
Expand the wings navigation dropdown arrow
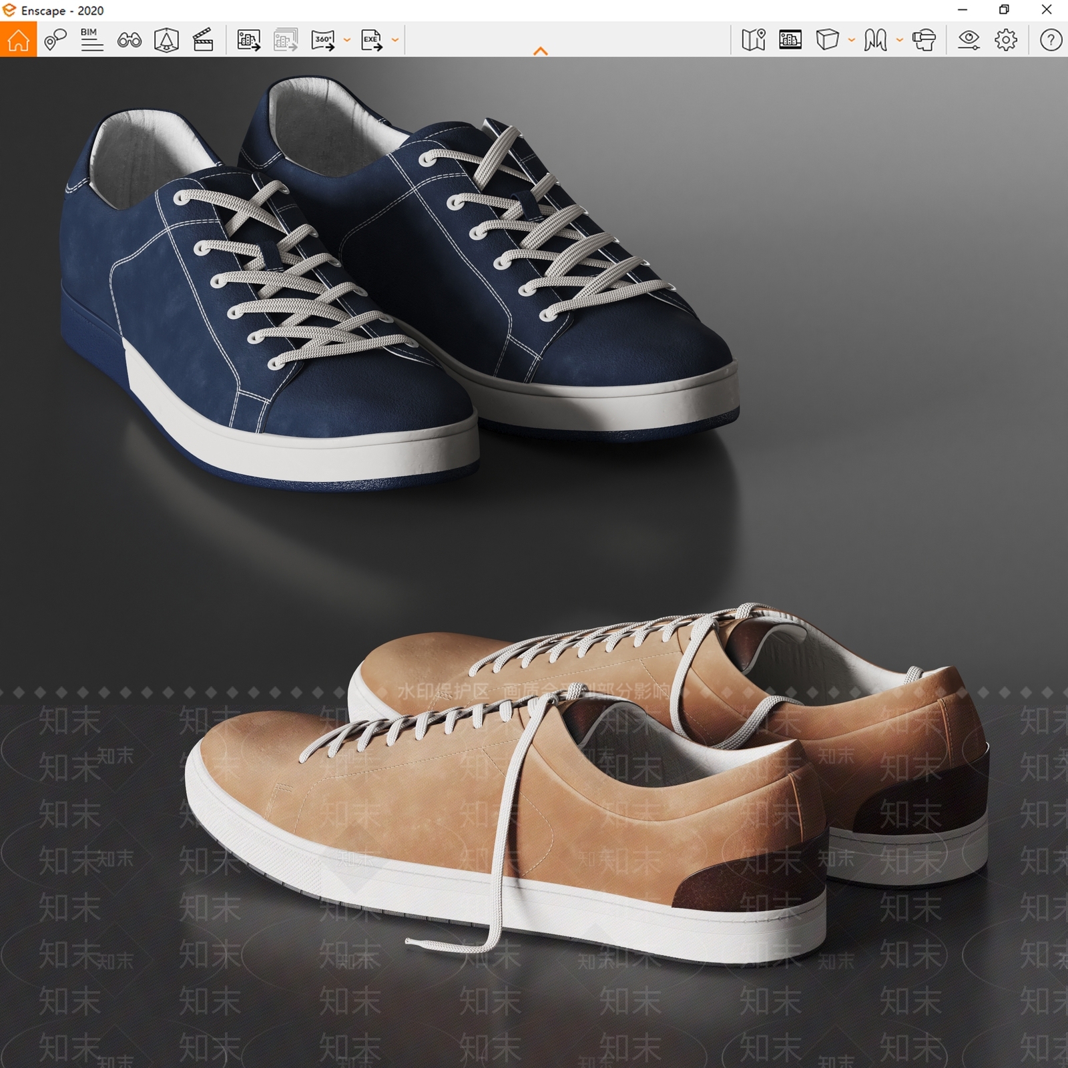[x=899, y=40]
